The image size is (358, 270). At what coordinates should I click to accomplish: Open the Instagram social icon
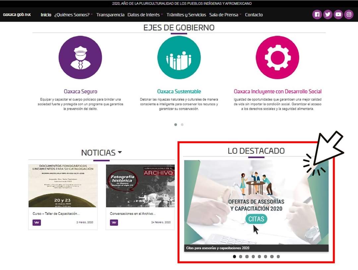click(x=349, y=15)
